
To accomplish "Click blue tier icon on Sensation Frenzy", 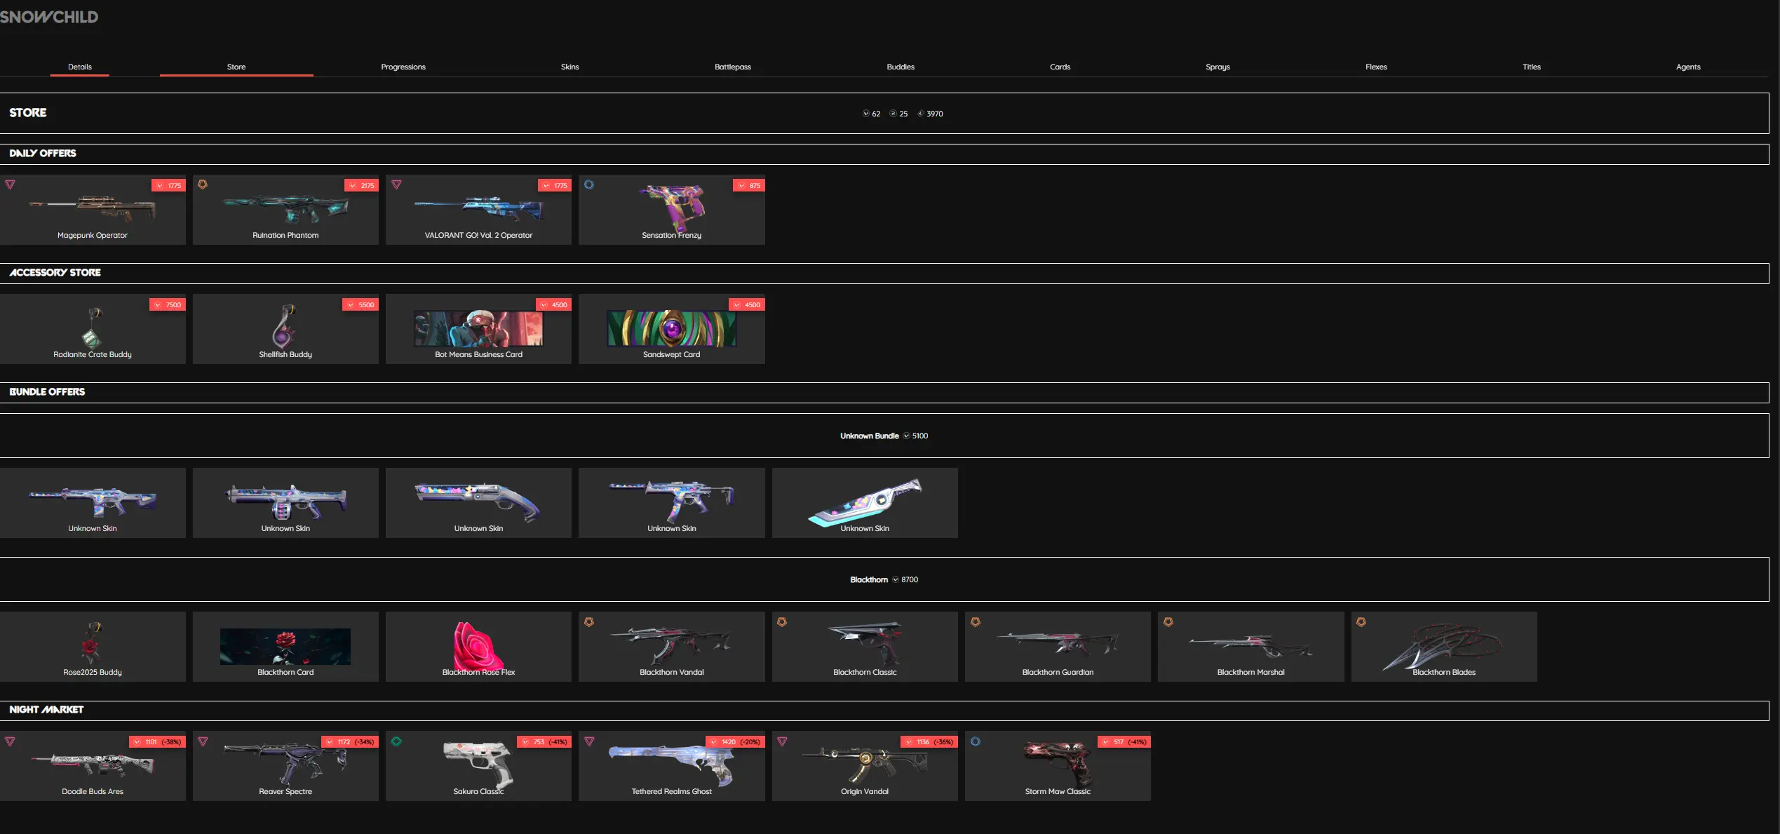I will tap(589, 184).
